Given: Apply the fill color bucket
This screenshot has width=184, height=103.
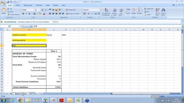Looking at the screenshot, I should click(x=40, y=14).
